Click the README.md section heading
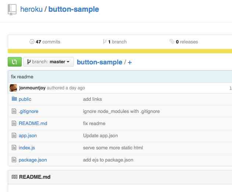232x192 pixels. click(x=35, y=177)
